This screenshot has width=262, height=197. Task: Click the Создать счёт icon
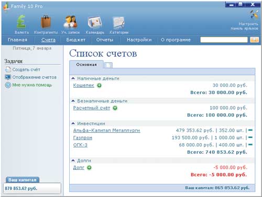coord(8,69)
